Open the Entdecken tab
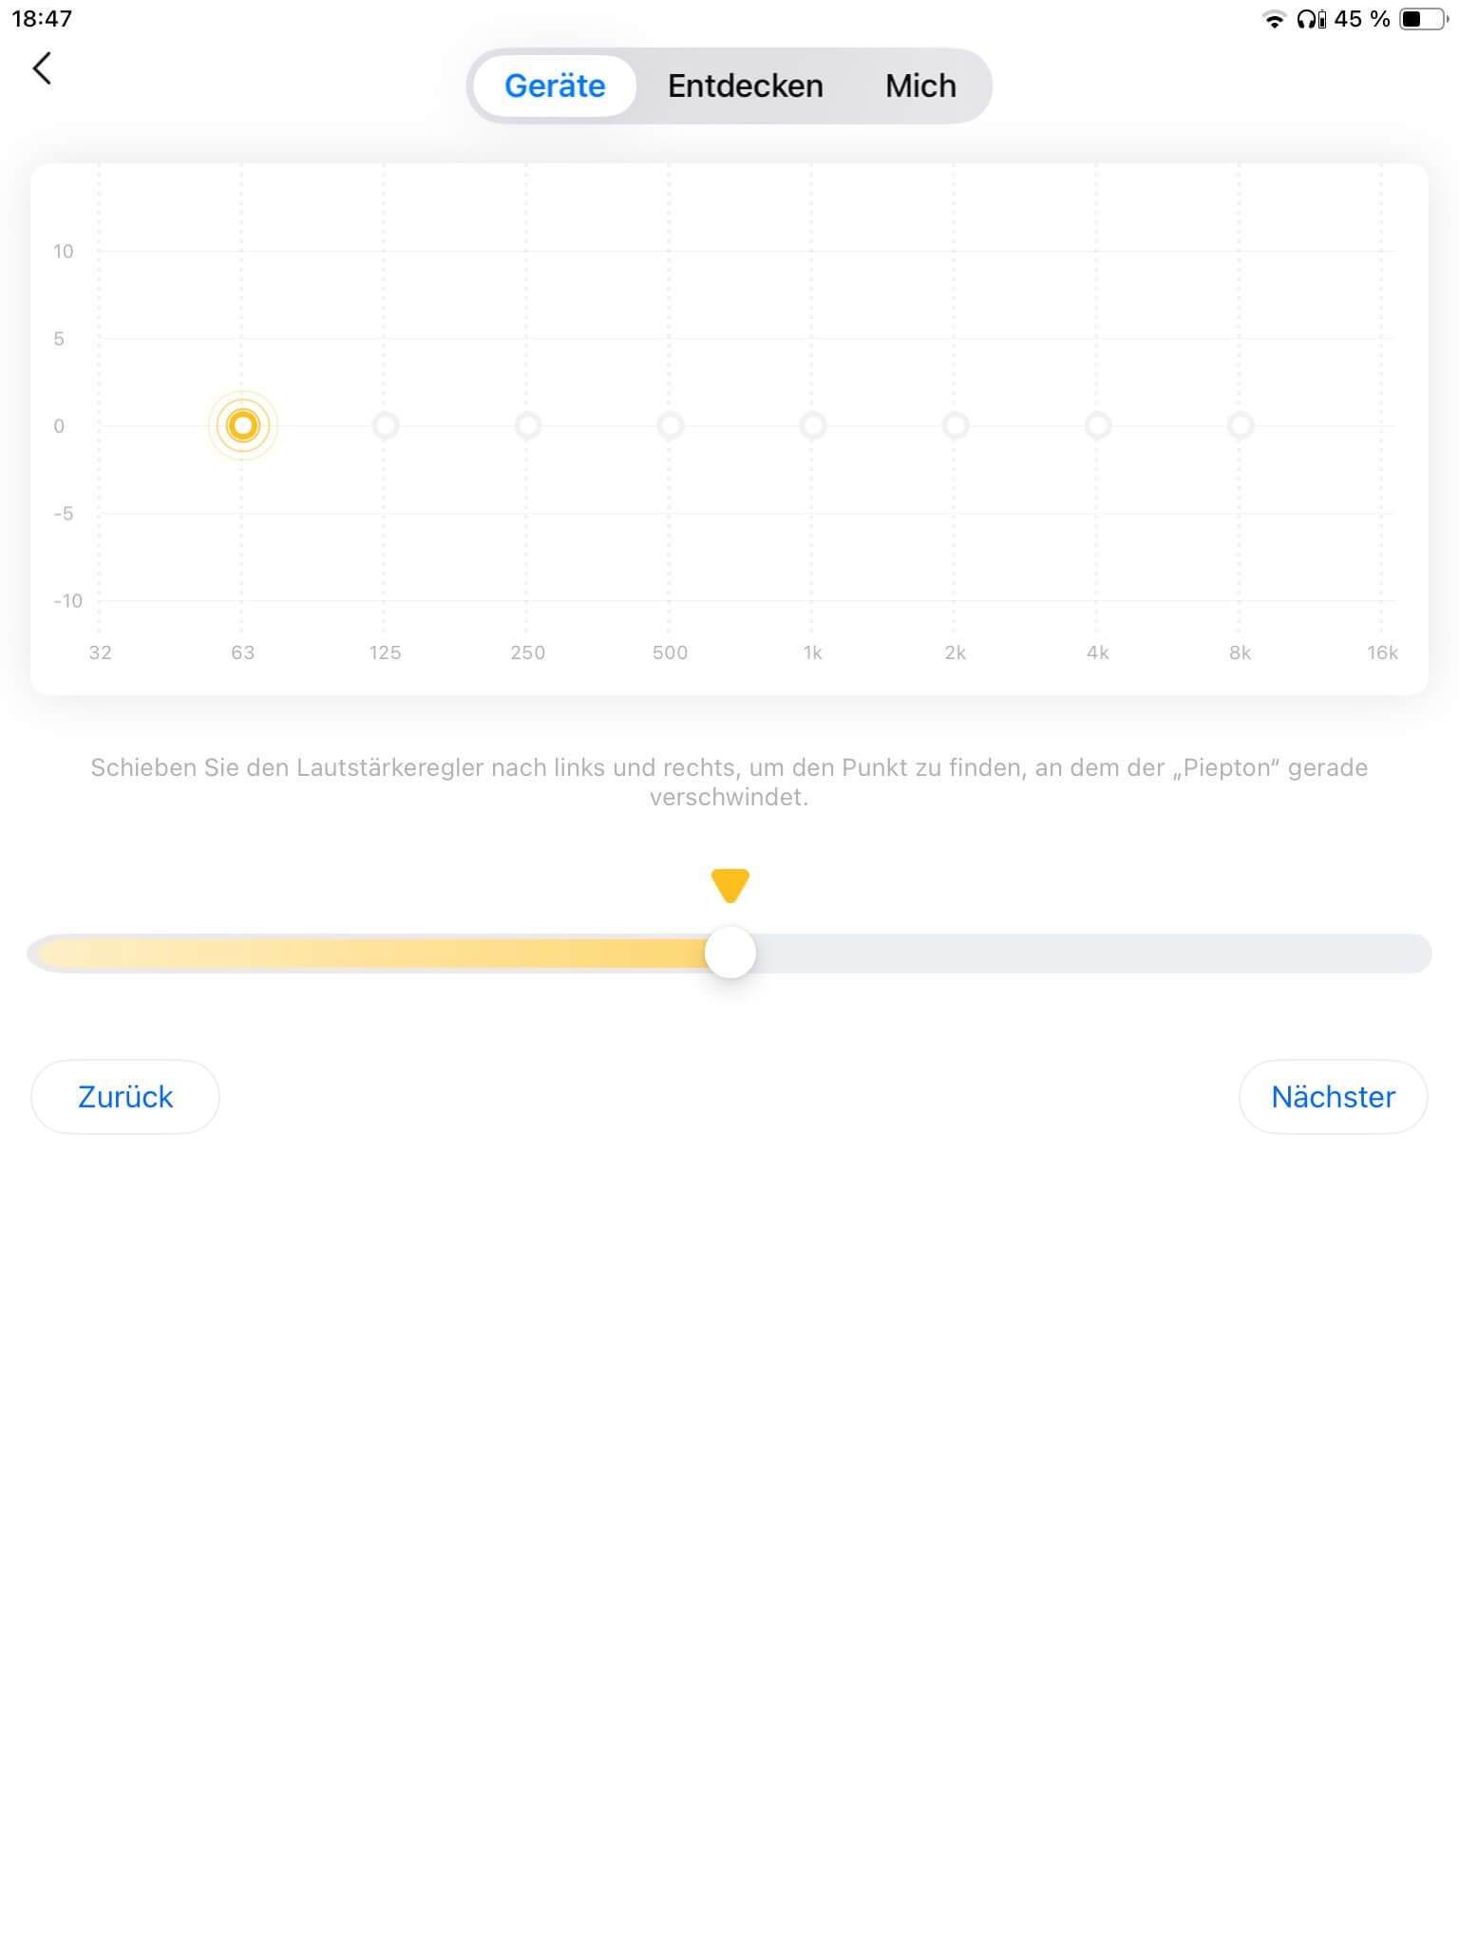 coord(746,86)
